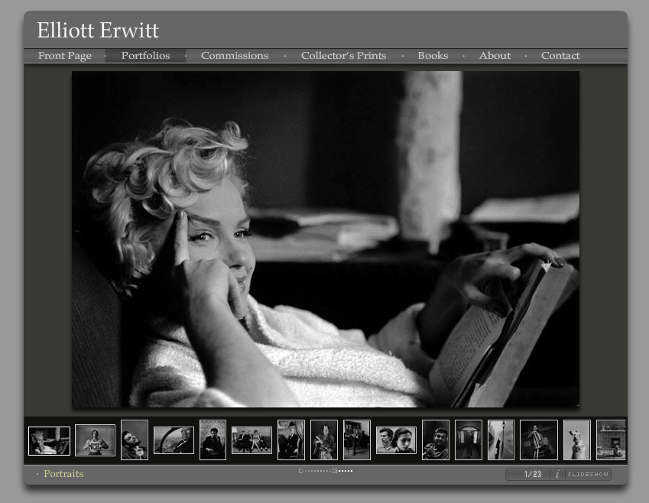
Task: Go to the Front Page
Action: pyautogui.click(x=65, y=56)
